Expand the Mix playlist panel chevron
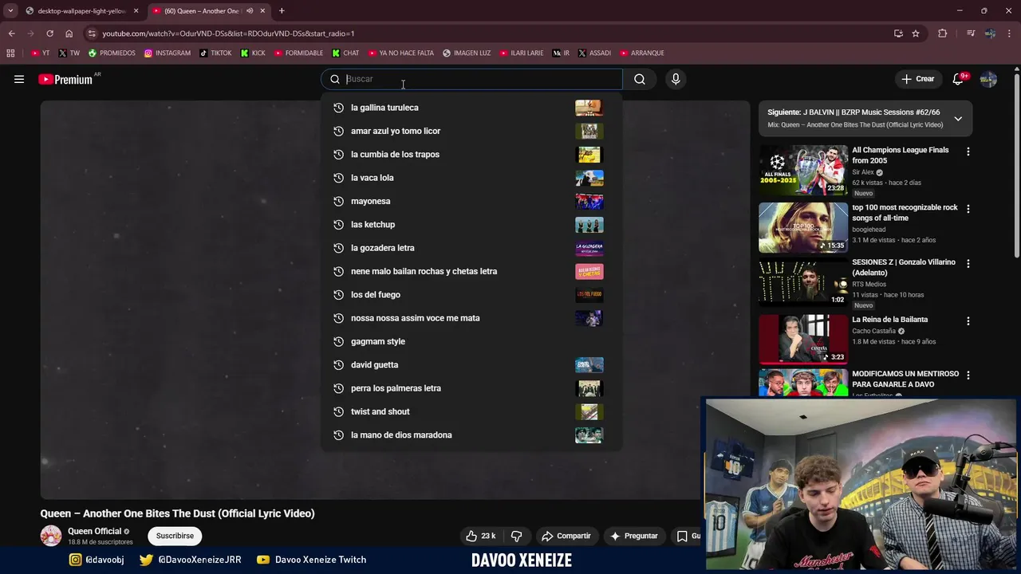The width and height of the screenshot is (1021, 574). click(958, 119)
